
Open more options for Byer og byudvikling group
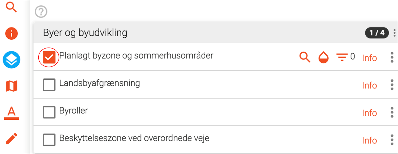[394, 32]
